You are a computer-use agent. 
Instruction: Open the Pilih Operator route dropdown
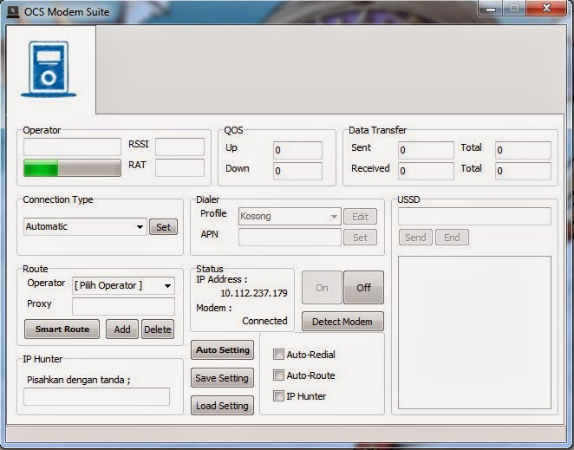[x=123, y=285]
